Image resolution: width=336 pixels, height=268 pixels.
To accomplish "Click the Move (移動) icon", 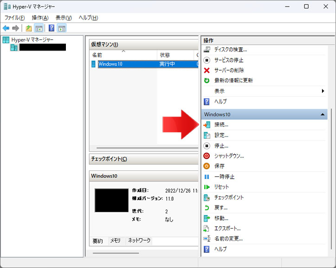I will click(x=207, y=218).
